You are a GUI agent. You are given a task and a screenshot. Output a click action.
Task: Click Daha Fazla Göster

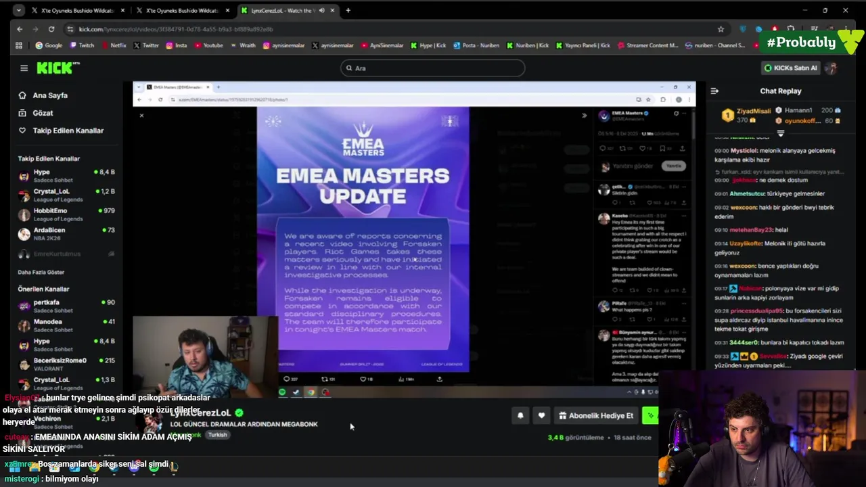(x=41, y=272)
